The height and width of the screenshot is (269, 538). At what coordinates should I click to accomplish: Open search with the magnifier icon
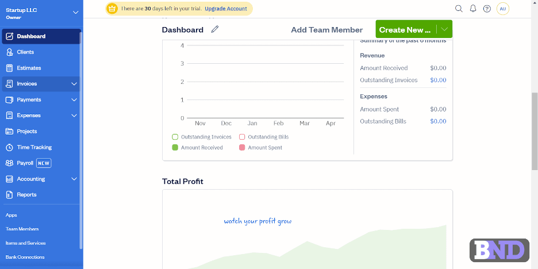pyautogui.click(x=459, y=9)
